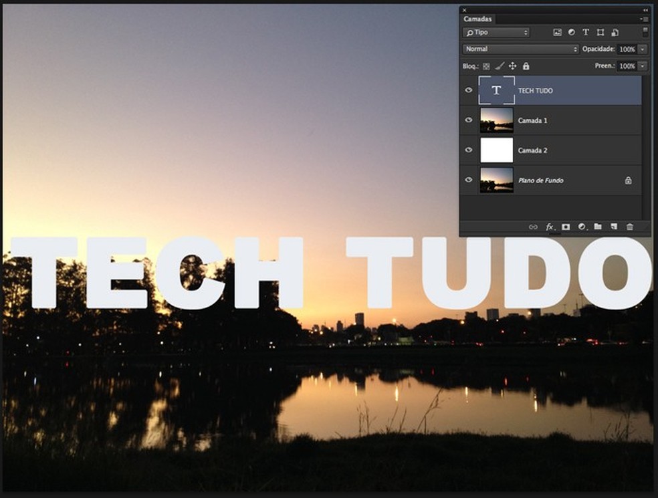Switch to the Camadas tab
This screenshot has width=658, height=498.
(x=477, y=19)
